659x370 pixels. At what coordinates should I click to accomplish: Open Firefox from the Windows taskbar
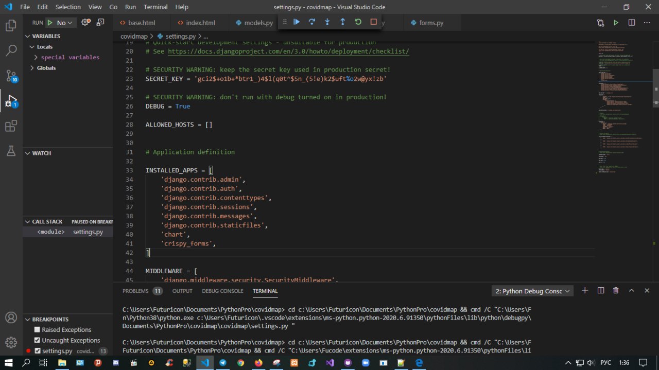(258, 362)
